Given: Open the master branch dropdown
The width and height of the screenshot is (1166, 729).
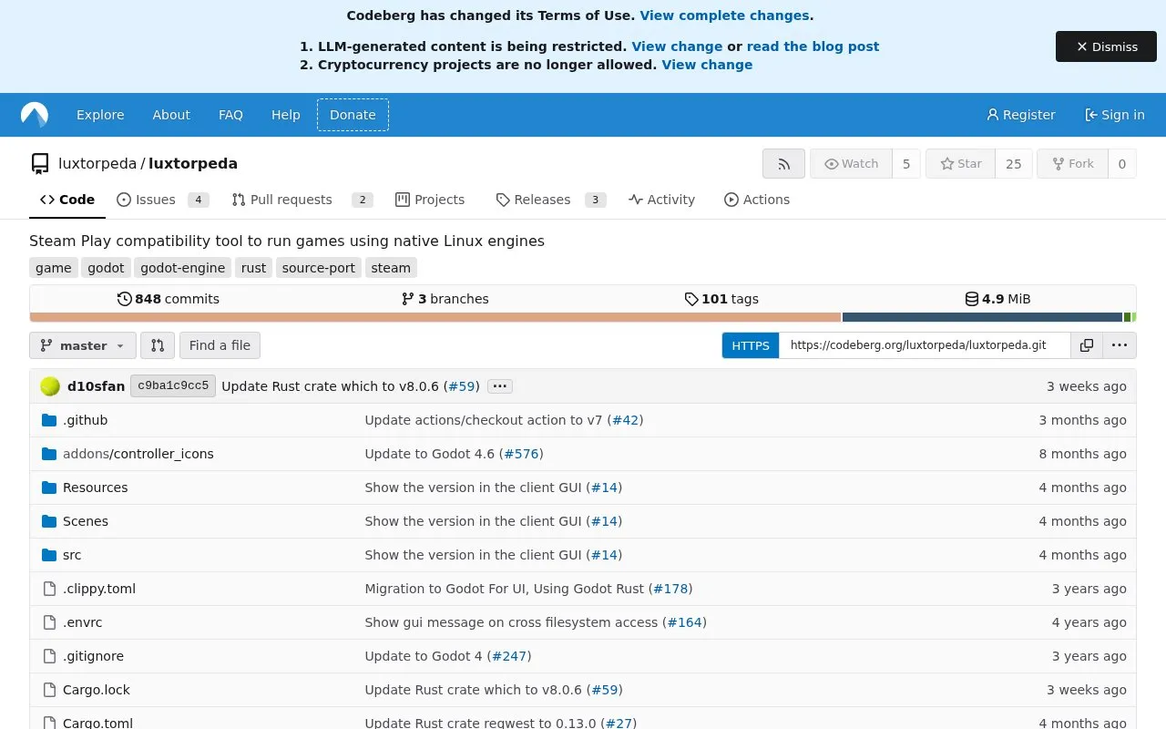Looking at the screenshot, I should coord(83,345).
